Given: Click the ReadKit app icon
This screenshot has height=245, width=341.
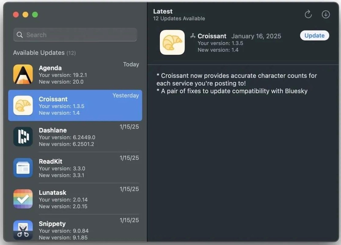Looking at the screenshot, I should click(x=23, y=168).
